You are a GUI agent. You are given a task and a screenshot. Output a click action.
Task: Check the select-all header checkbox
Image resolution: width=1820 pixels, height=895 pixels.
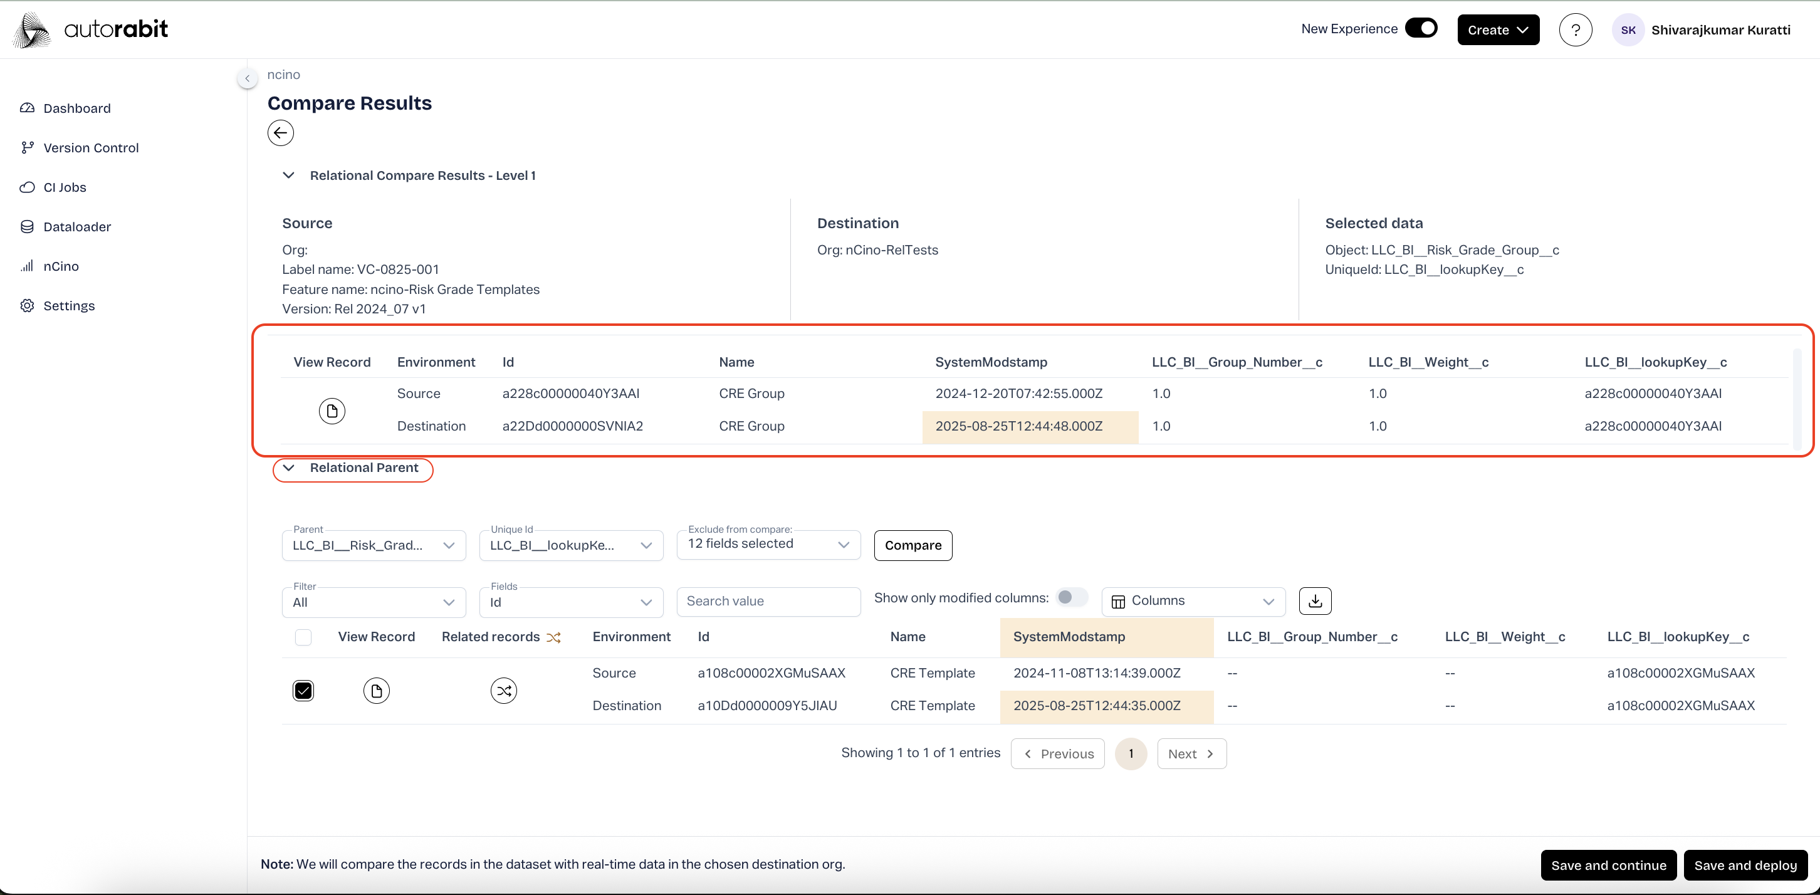[303, 636]
